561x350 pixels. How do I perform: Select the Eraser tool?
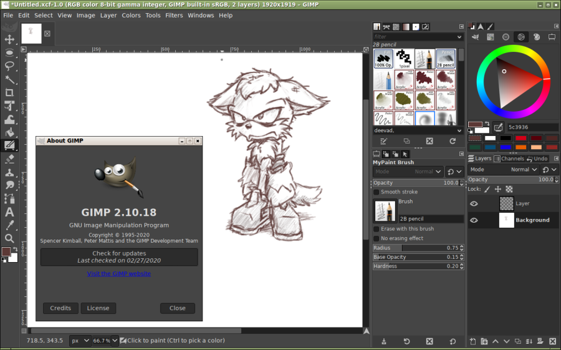pos(9,158)
